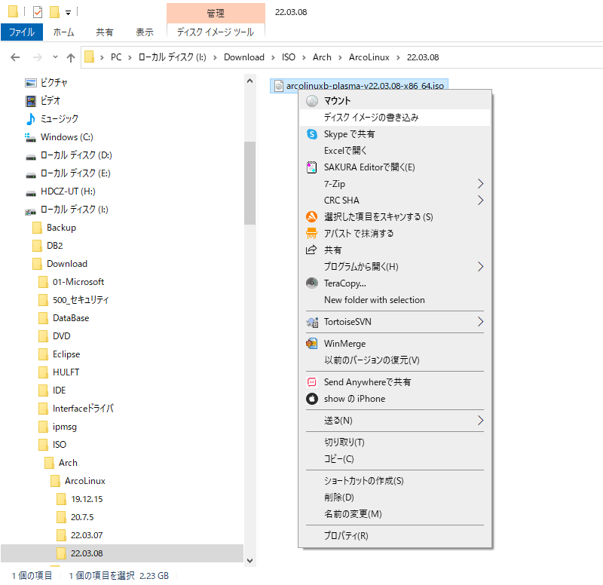Click the Pictures library icon in sidebar
Screen dimensions: 603x585
coord(30,82)
